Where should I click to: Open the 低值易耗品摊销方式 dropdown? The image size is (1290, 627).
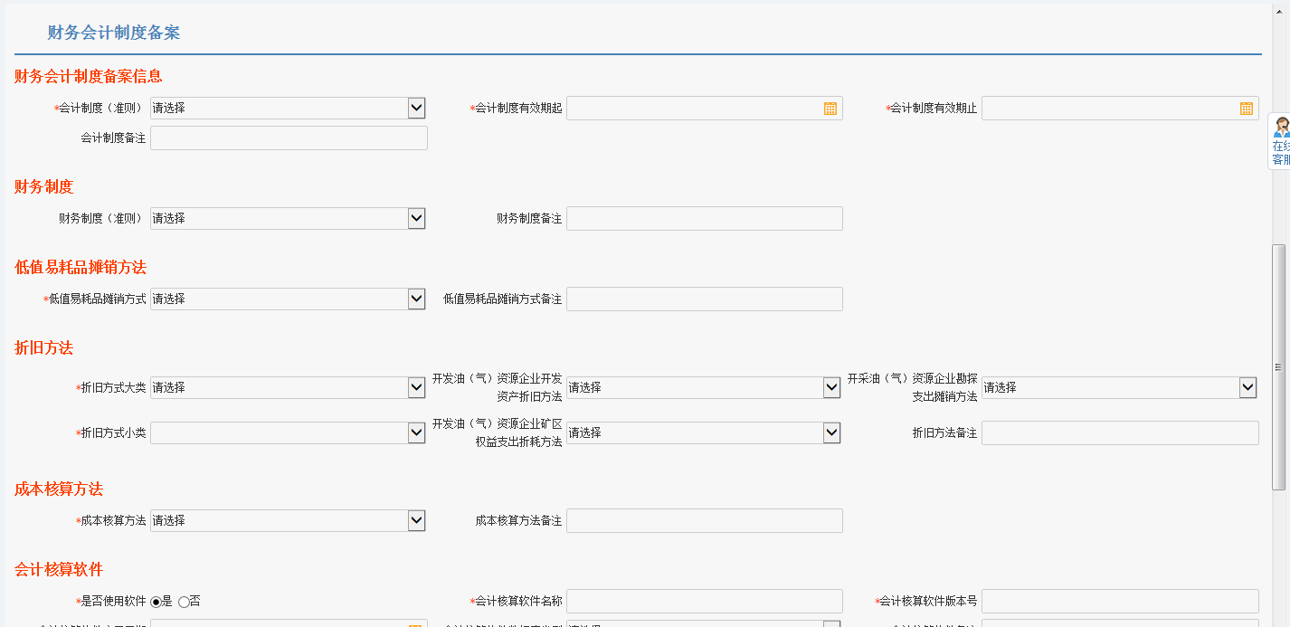point(415,299)
